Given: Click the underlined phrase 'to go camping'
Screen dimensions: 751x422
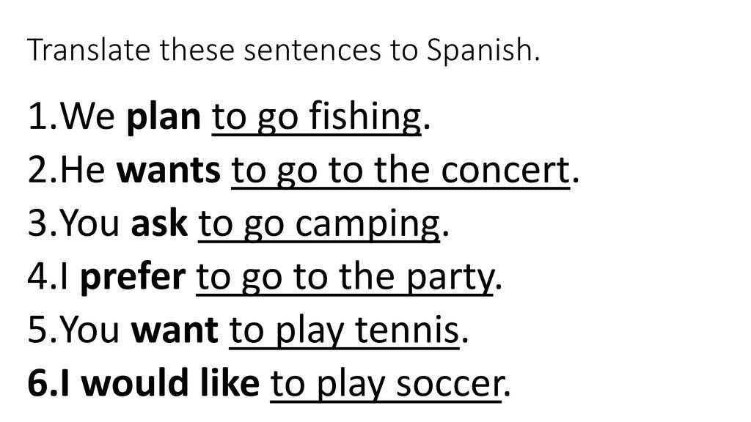Looking at the screenshot, I should (319, 225).
